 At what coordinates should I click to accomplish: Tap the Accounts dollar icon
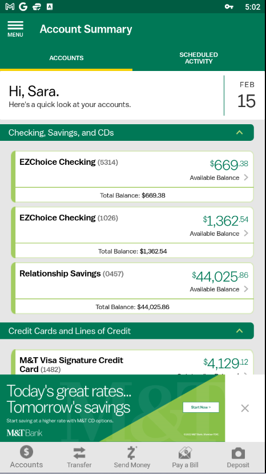(26, 452)
